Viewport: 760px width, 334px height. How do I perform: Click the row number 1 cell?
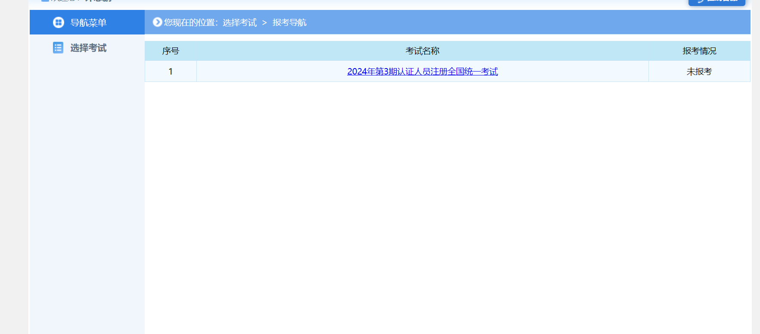(x=171, y=72)
